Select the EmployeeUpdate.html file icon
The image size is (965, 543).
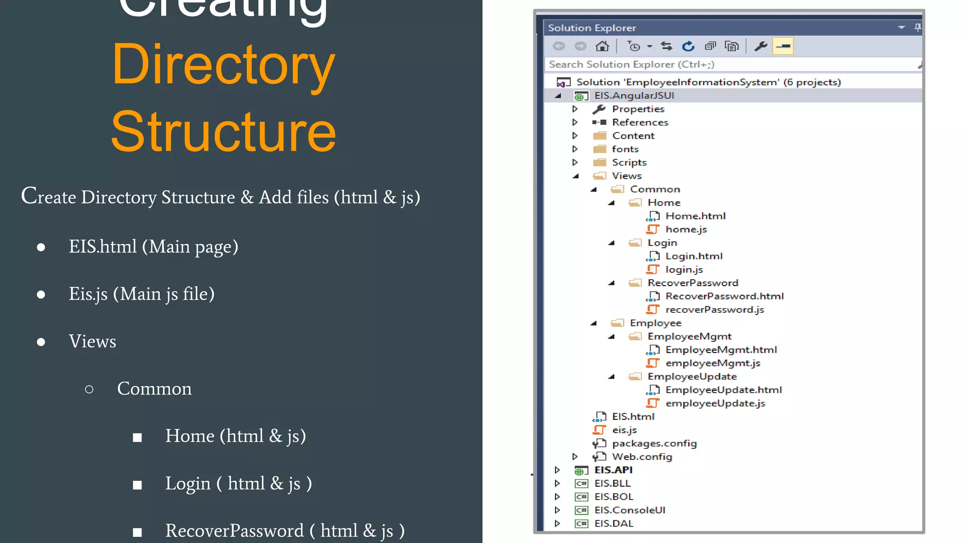point(653,390)
